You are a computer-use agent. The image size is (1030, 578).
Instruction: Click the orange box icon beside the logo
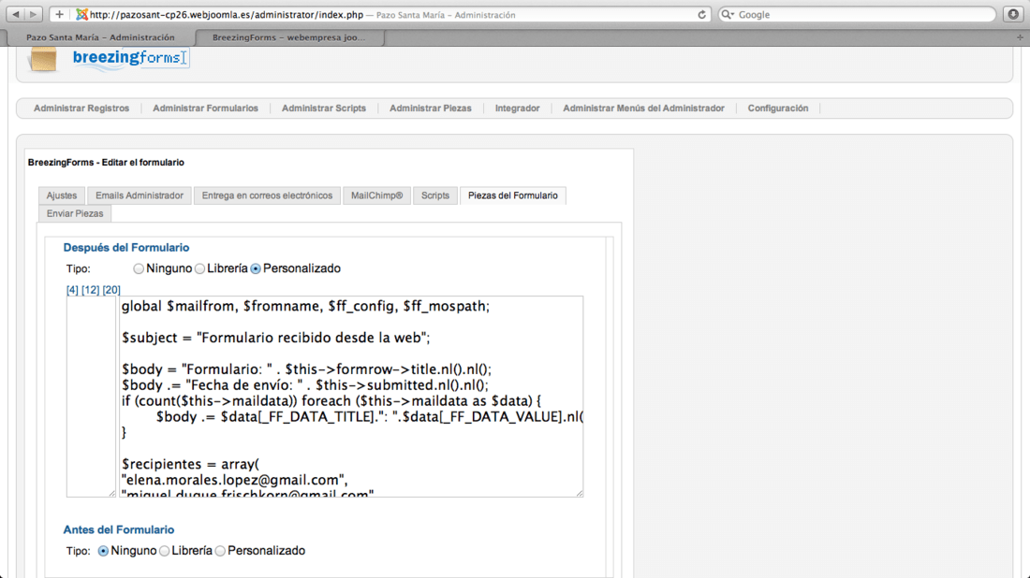pyautogui.click(x=43, y=58)
